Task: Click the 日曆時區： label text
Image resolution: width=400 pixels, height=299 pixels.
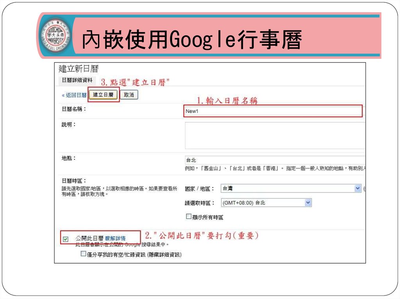Action: tap(74, 181)
